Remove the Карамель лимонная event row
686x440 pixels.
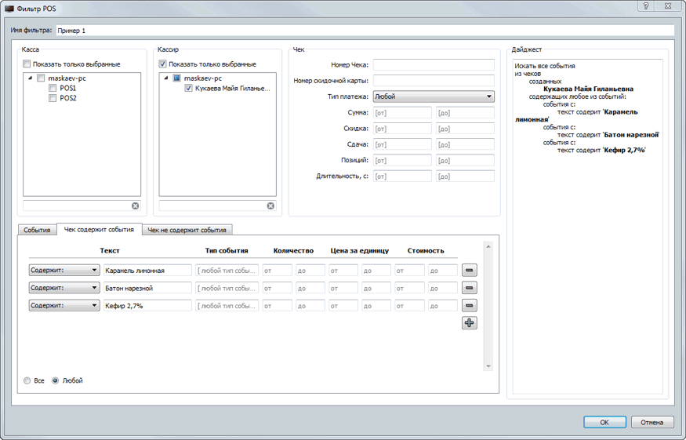click(469, 271)
